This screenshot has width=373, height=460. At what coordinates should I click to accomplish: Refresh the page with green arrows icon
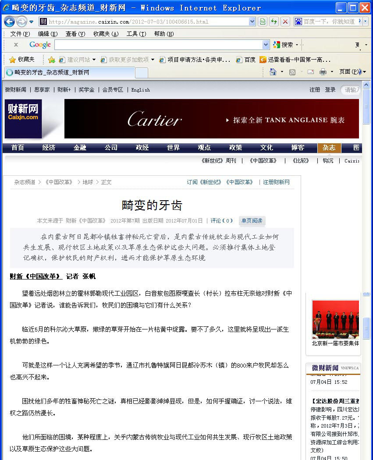point(274,21)
